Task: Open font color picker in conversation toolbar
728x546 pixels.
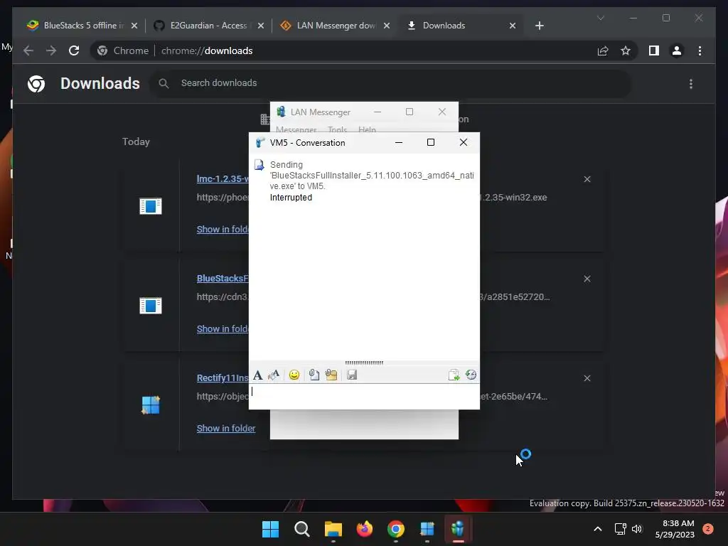Action: coord(274,375)
